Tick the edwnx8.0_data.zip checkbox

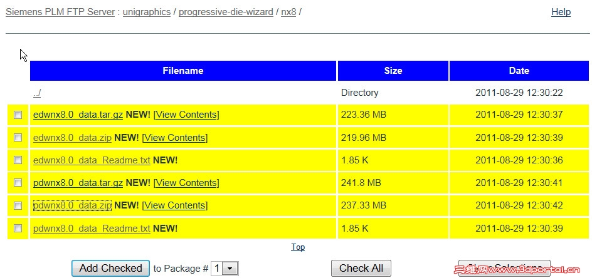pos(18,137)
